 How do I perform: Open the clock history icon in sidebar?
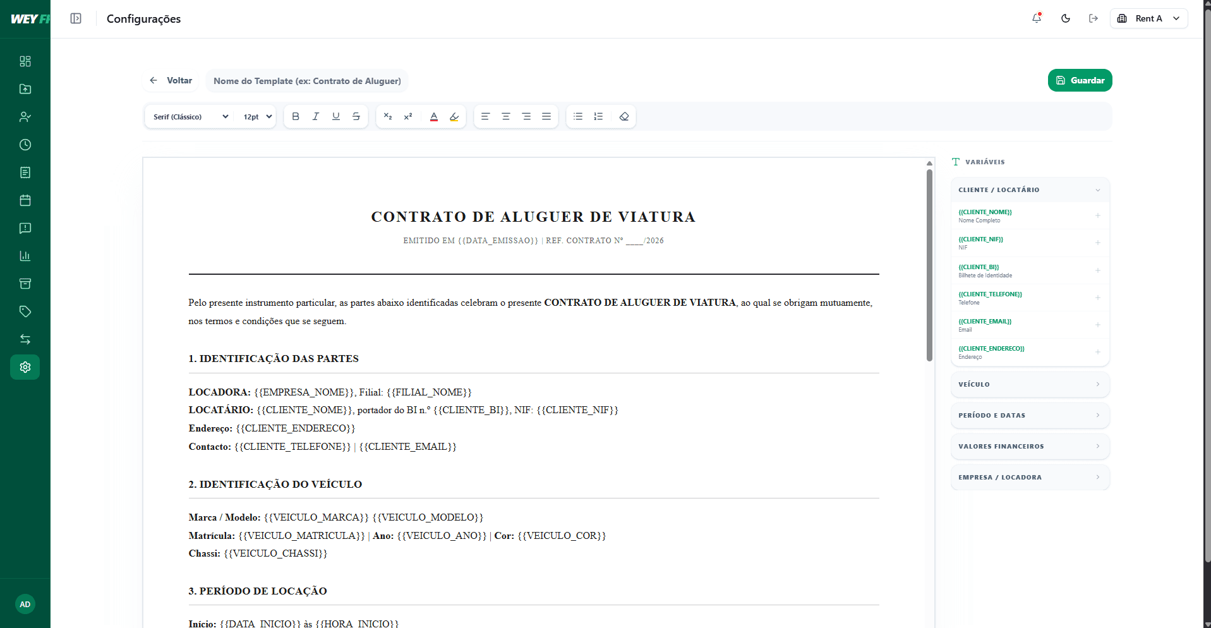click(25, 145)
